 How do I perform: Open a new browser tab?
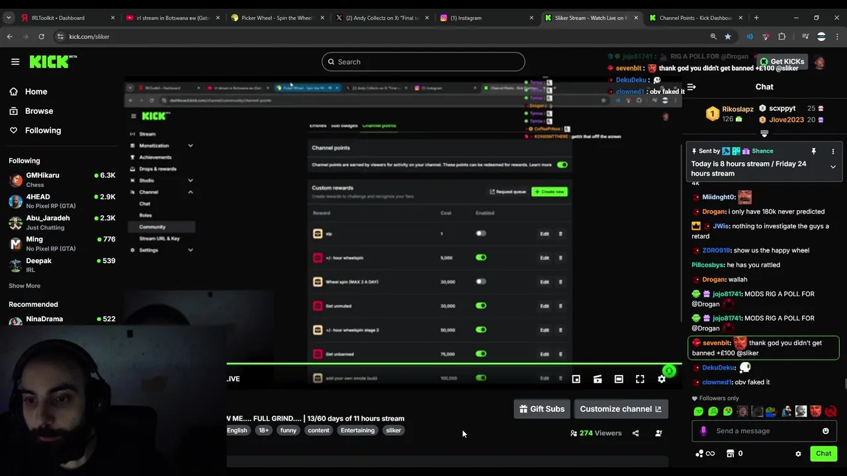[x=756, y=18]
